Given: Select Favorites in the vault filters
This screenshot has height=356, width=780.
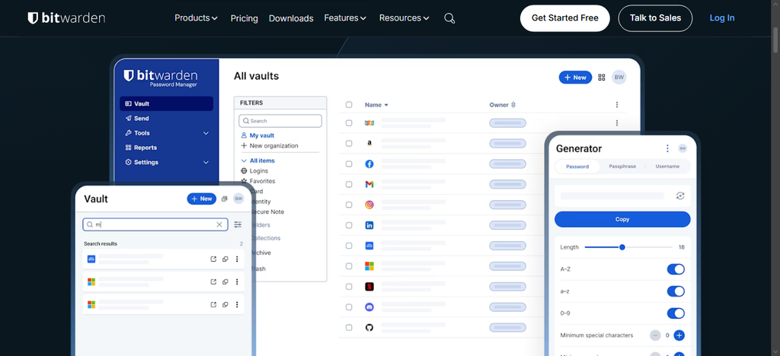Looking at the screenshot, I should click(x=257, y=181).
